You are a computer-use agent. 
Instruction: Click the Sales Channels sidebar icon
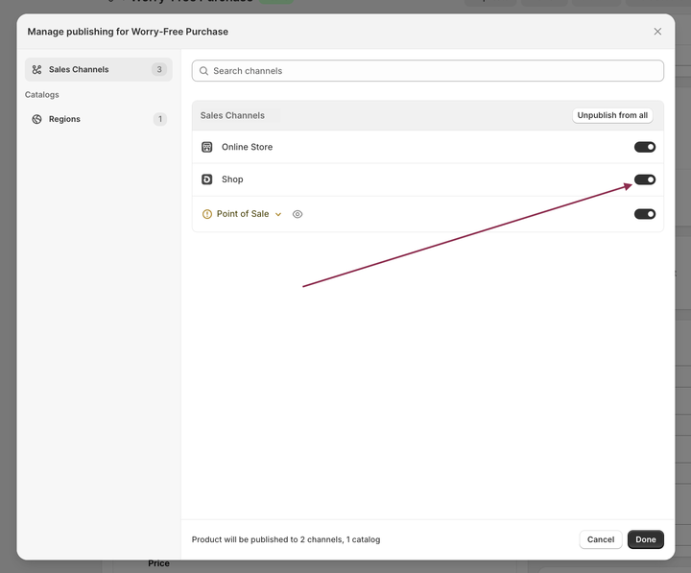(x=36, y=70)
